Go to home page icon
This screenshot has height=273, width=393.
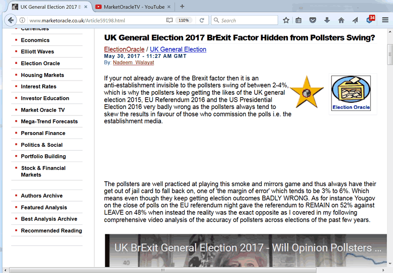(341, 20)
